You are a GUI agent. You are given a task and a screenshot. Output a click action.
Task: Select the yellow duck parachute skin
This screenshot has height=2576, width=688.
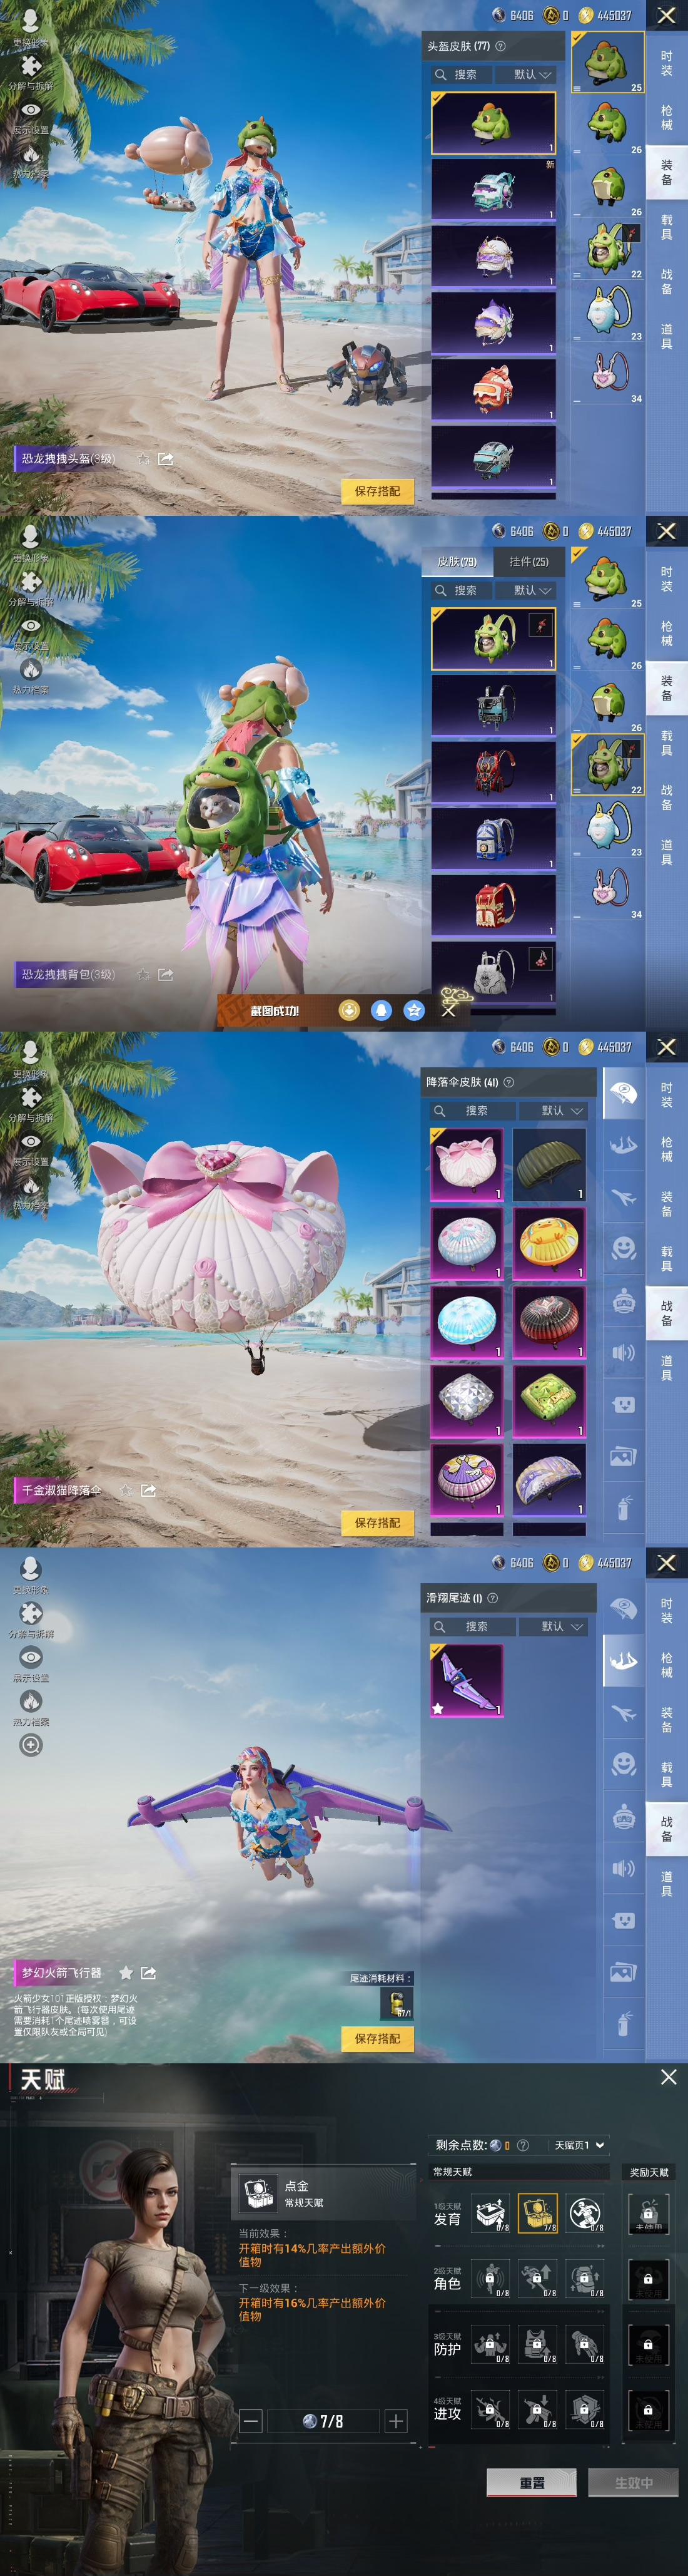(x=549, y=1243)
